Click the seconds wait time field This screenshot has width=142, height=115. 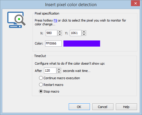[50, 70]
